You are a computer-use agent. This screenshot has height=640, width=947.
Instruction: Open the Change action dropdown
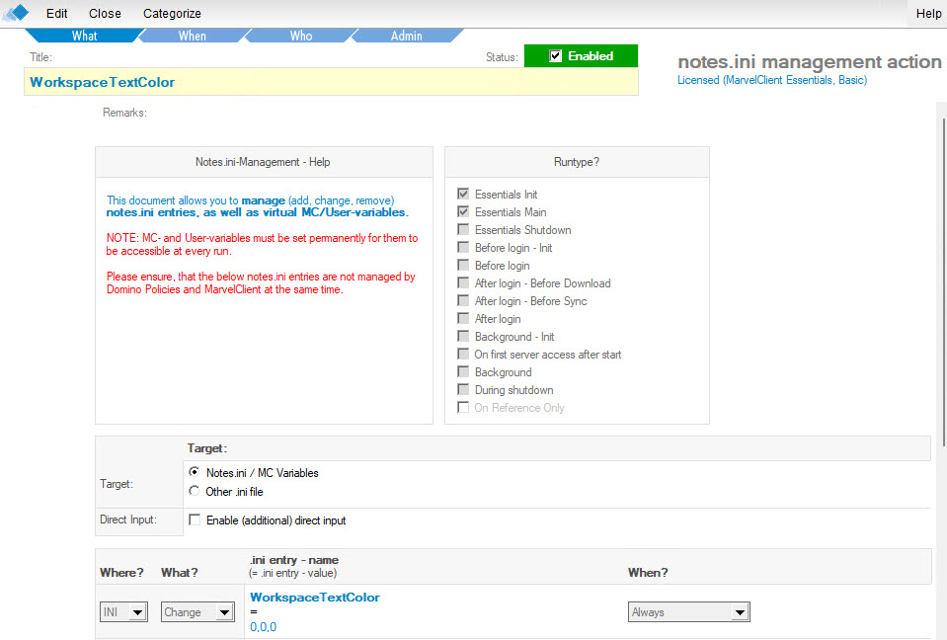(x=198, y=612)
